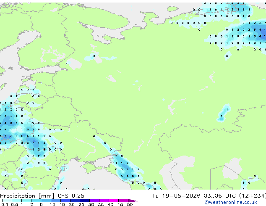Click the legend label '25'

coord(81,204)
